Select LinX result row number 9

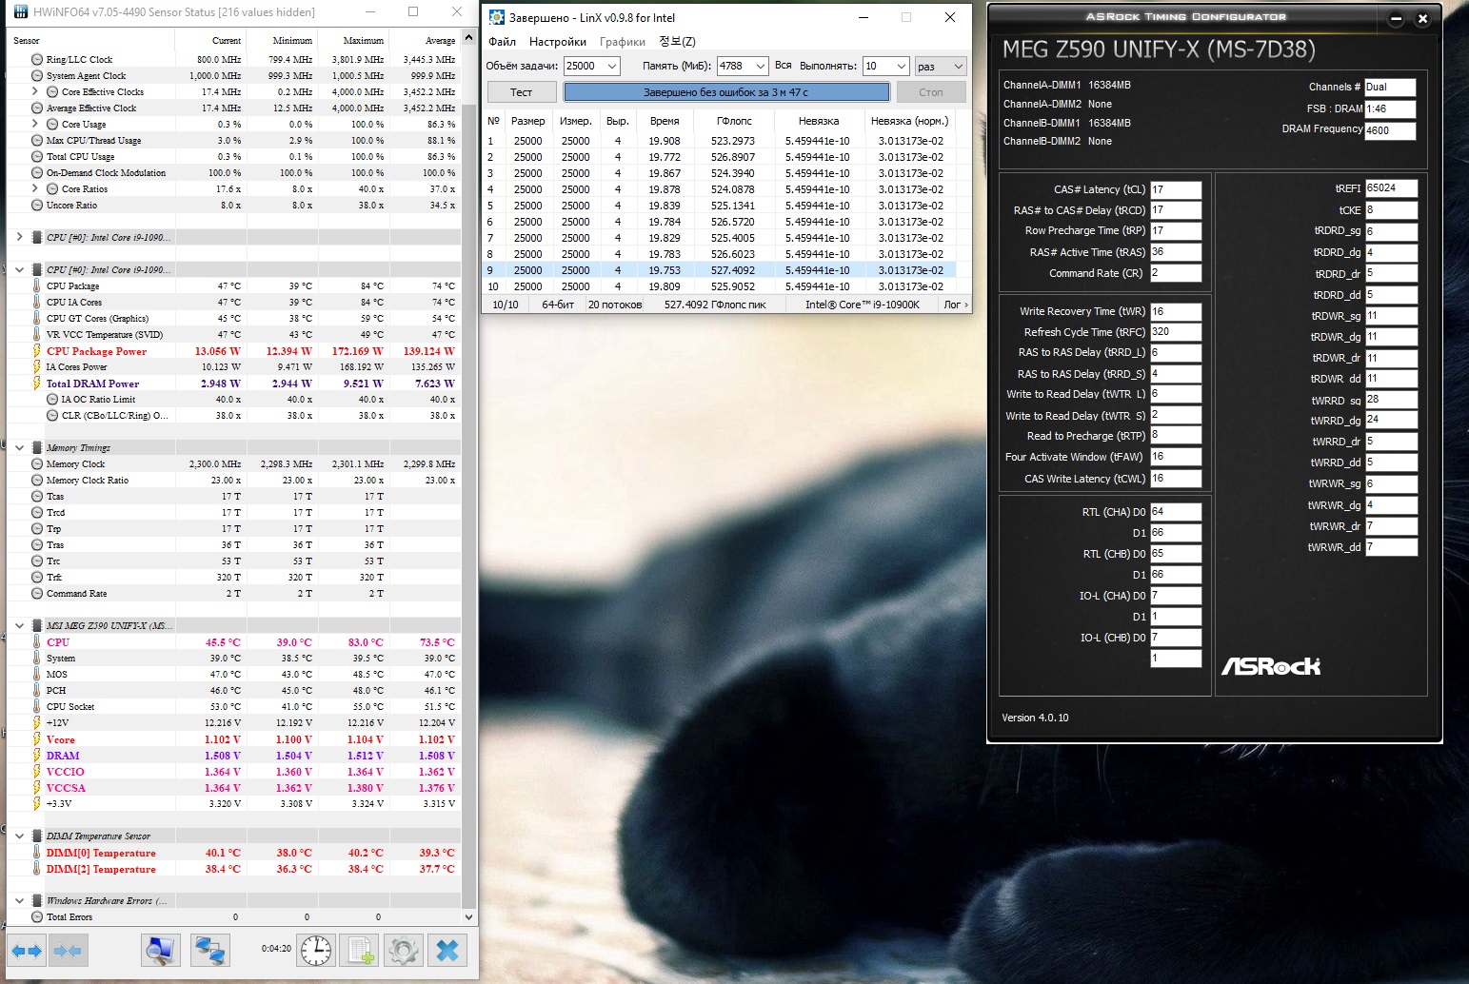(x=720, y=270)
